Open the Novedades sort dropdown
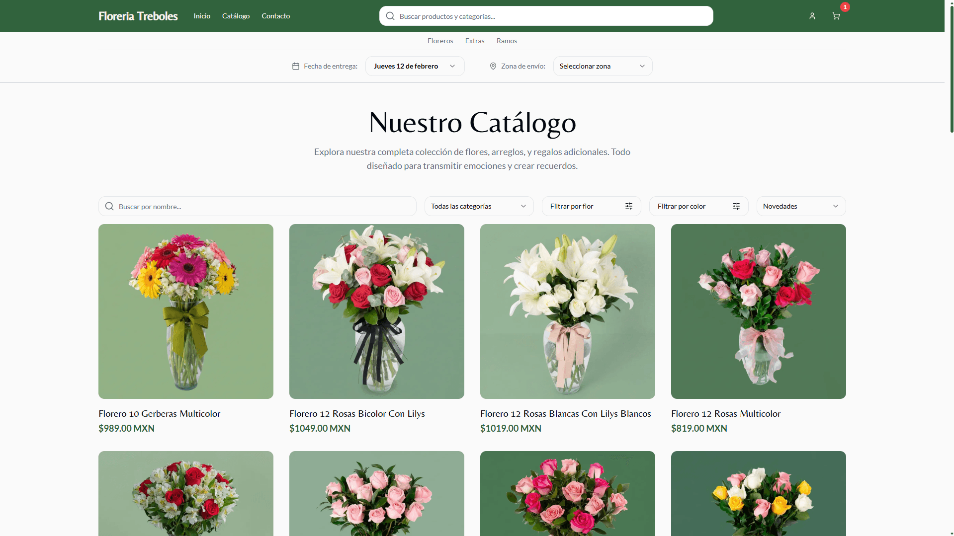Viewport: 954px width, 536px height. [801, 206]
